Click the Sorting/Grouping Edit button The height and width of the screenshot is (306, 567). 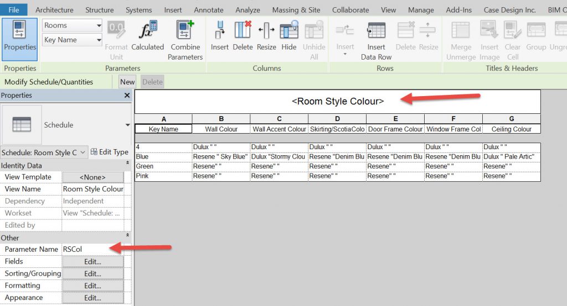[x=92, y=273]
